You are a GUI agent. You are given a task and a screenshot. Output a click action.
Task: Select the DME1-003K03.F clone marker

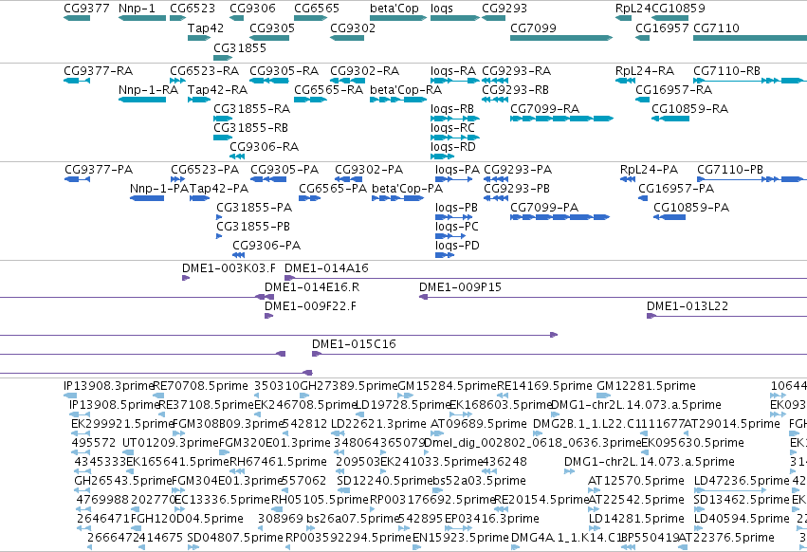(x=186, y=278)
